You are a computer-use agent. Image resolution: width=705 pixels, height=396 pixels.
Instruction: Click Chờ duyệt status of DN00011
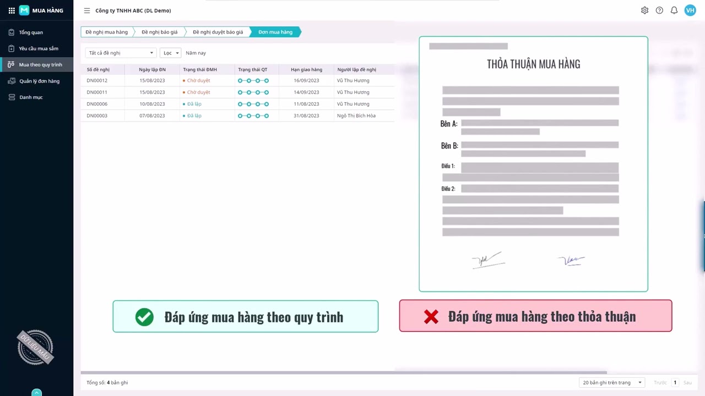pos(198,92)
